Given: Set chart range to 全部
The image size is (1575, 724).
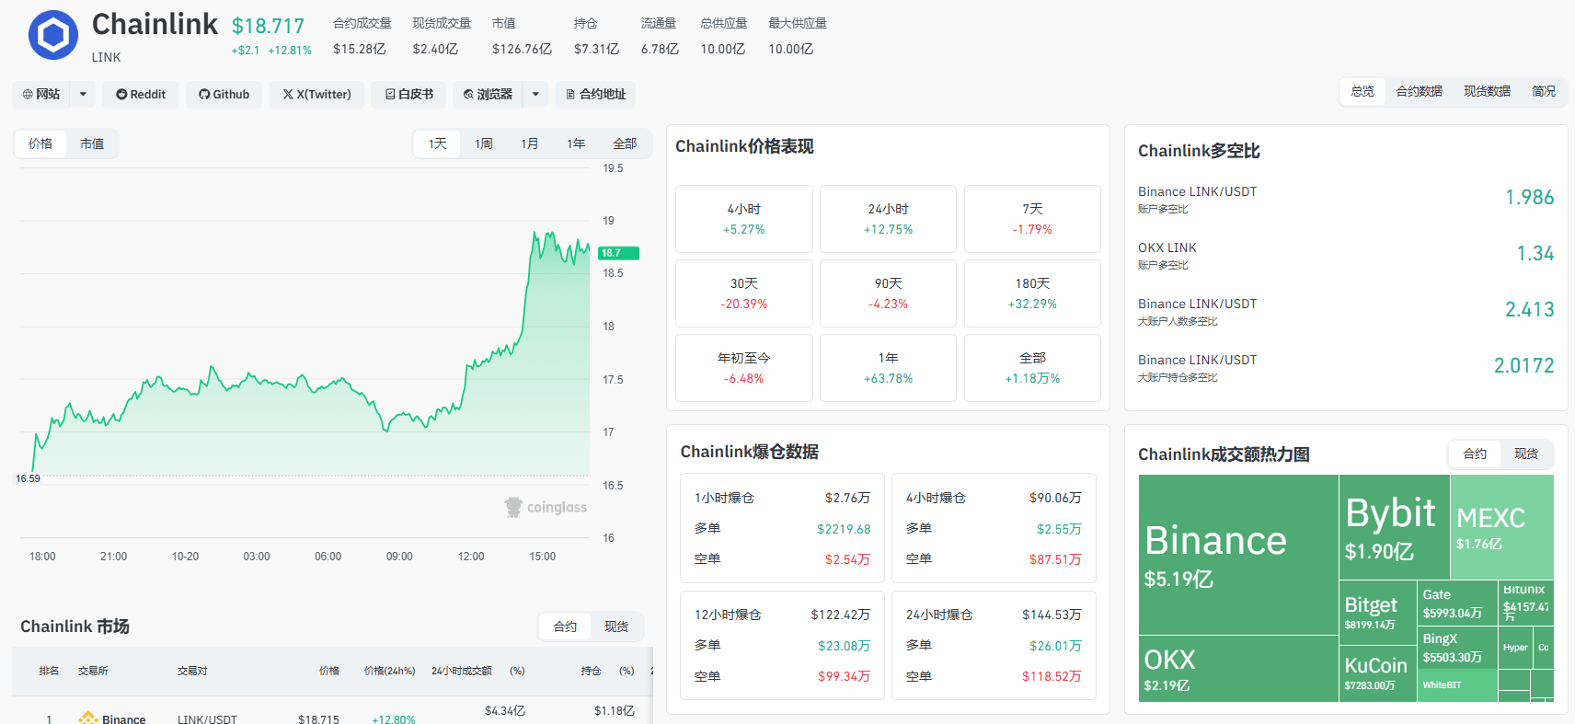Looking at the screenshot, I should point(625,144).
